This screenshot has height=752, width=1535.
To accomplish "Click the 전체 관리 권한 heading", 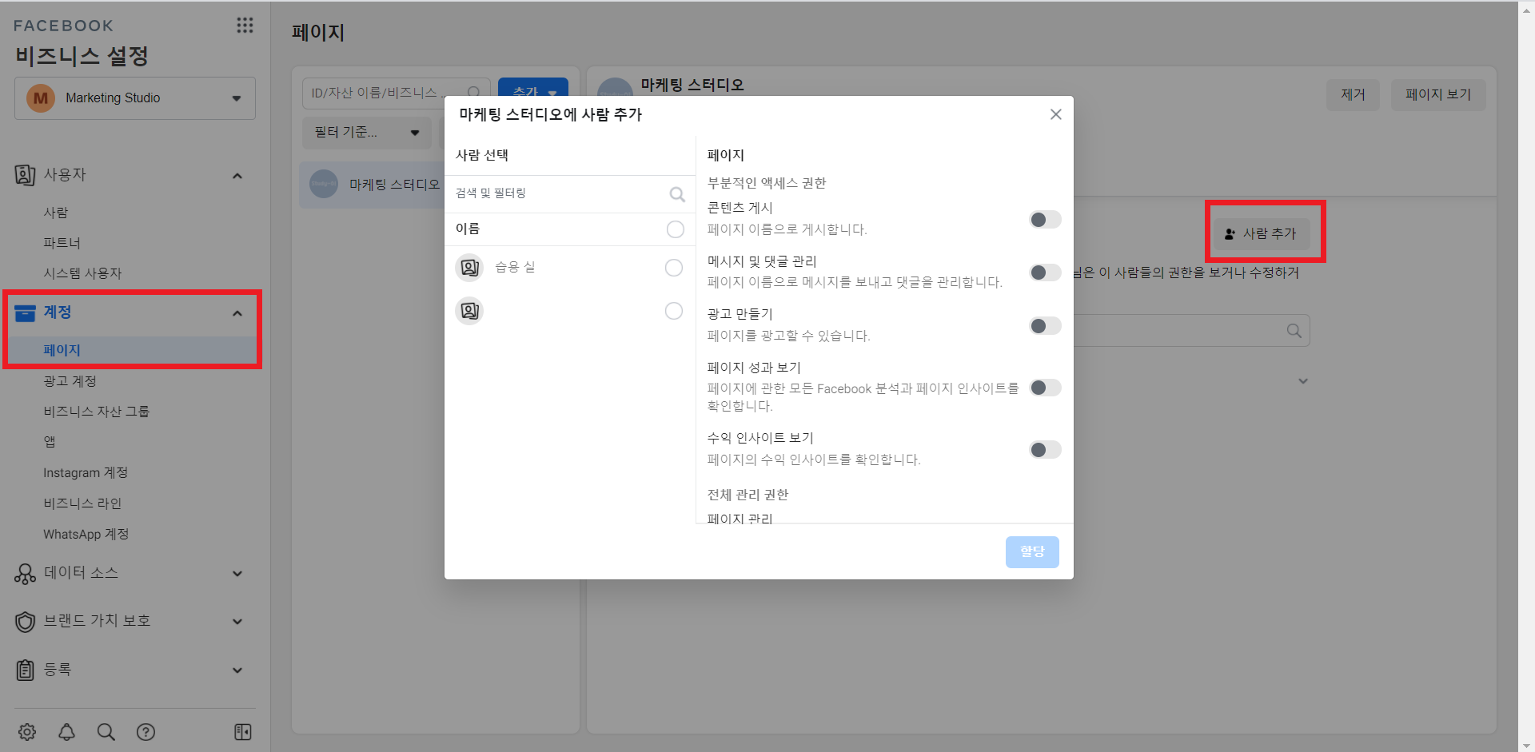I will (x=748, y=495).
